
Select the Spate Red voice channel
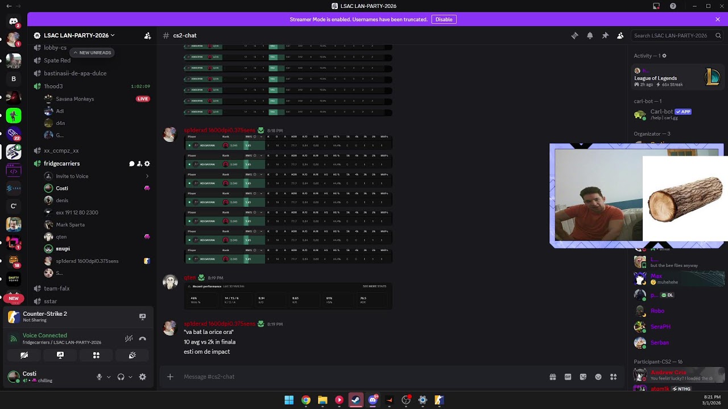click(57, 60)
